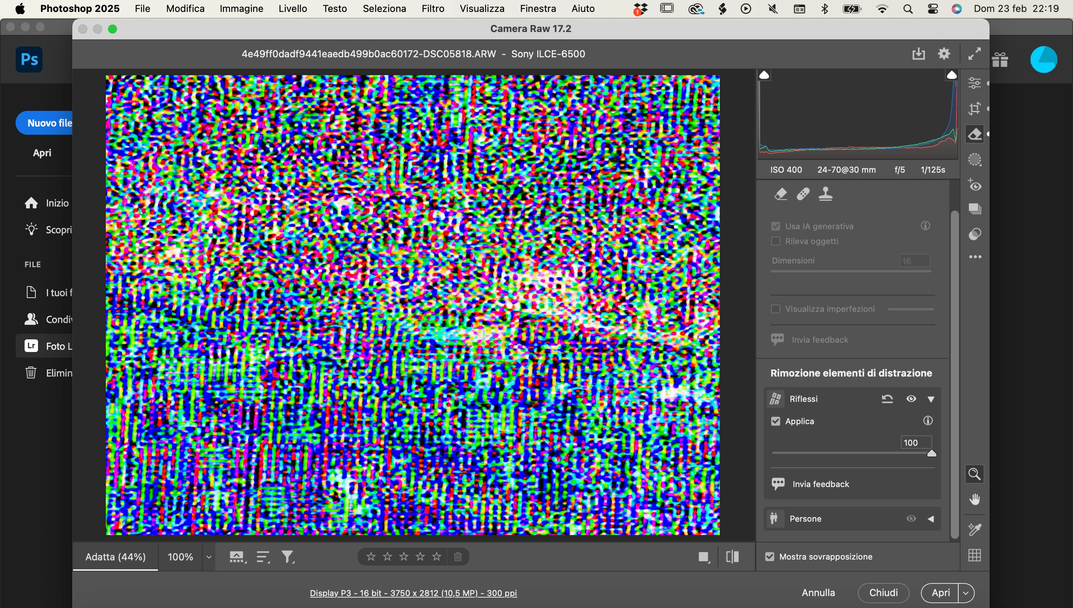The height and width of the screenshot is (608, 1073).
Task: Open the Edit adjustments sliders panel
Action: click(975, 83)
